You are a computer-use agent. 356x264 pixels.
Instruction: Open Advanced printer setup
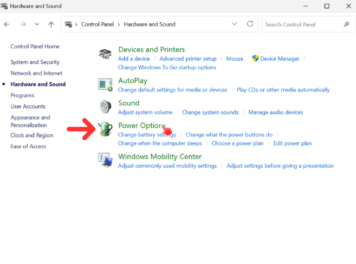click(x=188, y=58)
